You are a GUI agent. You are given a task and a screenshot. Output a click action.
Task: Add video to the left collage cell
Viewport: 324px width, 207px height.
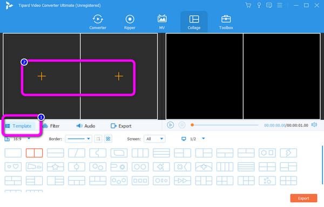point(42,76)
